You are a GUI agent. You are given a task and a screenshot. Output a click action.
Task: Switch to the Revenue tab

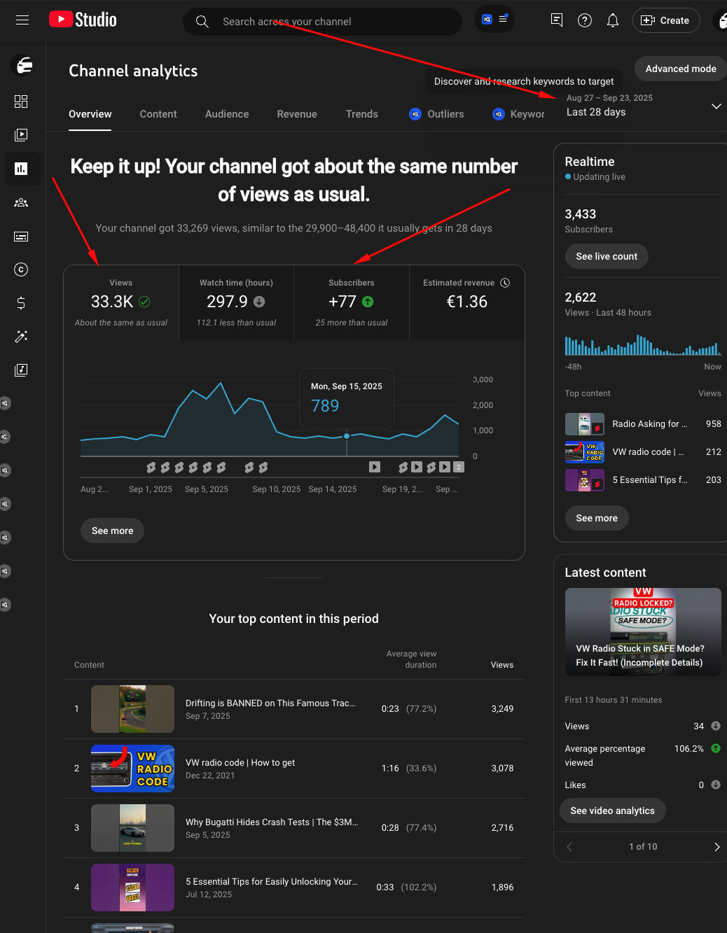pos(297,114)
